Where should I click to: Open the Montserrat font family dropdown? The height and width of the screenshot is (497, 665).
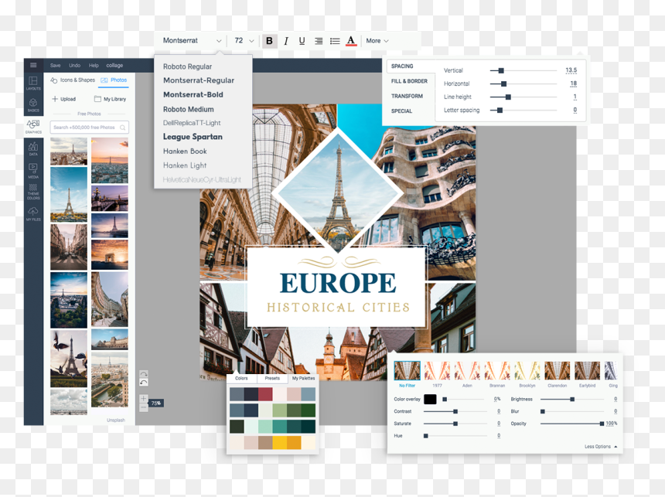[192, 41]
